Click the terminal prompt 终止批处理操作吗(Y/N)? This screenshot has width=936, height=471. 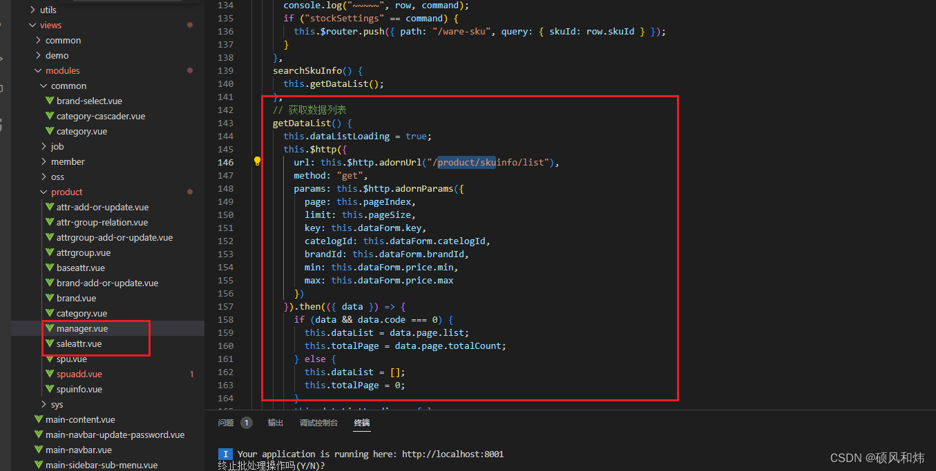click(271, 465)
